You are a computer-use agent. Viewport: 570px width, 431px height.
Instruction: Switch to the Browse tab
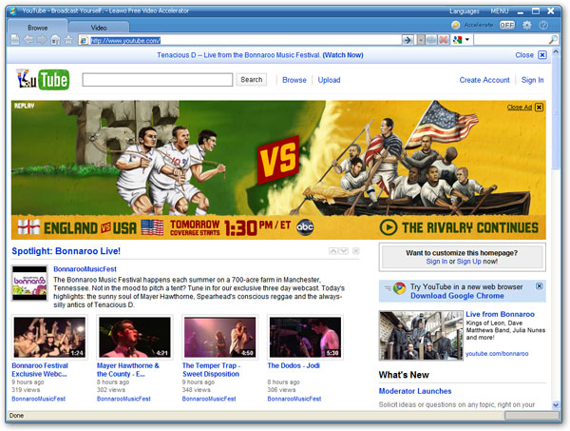point(37,28)
